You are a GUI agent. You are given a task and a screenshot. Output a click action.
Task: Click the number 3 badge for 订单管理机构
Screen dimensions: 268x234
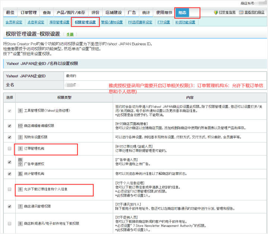coord(20,148)
